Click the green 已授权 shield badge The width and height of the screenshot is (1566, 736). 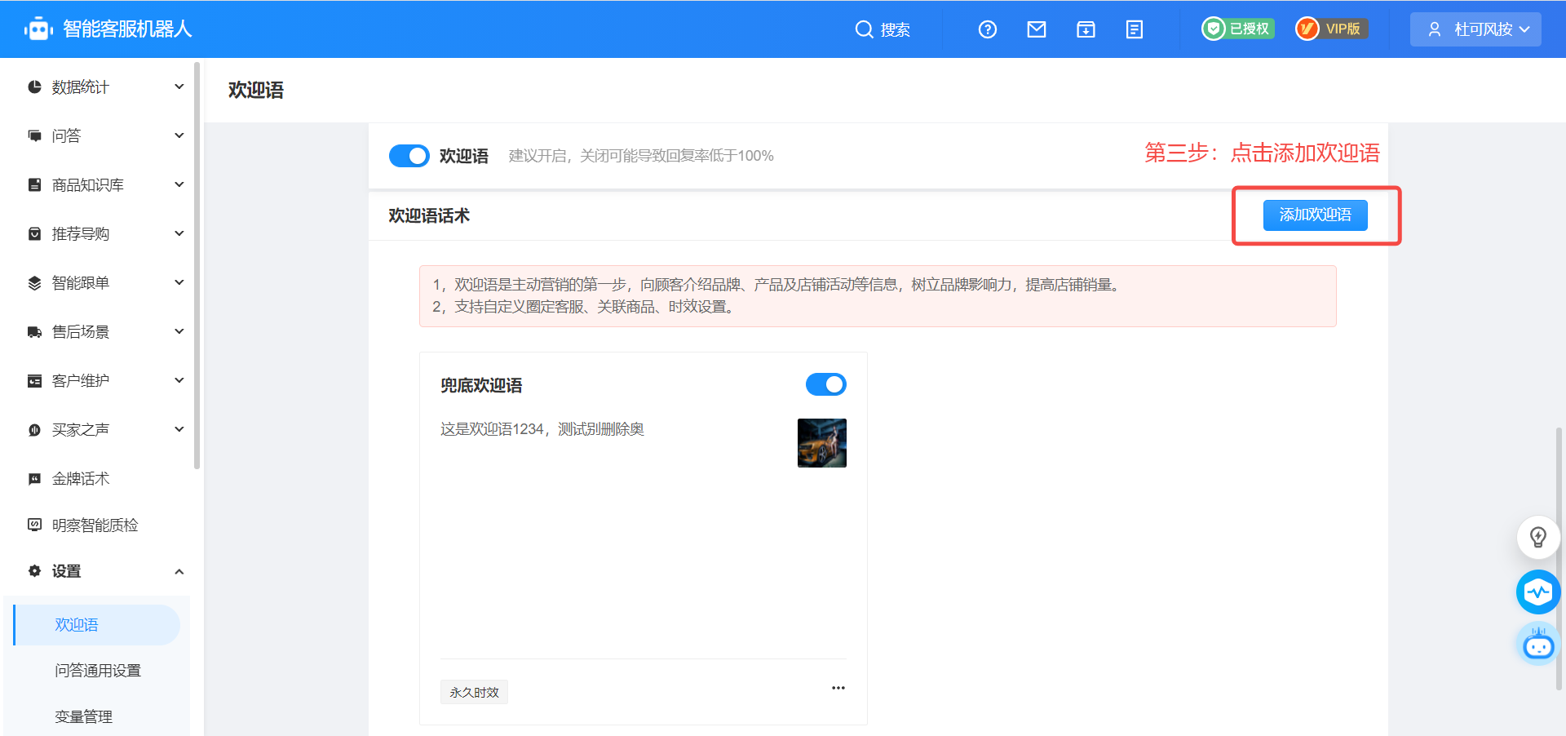(x=1238, y=29)
